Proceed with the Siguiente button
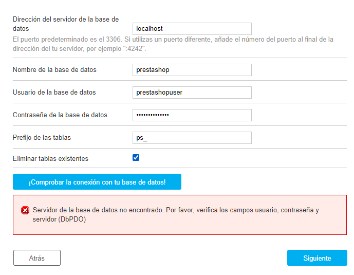Viewport: 354px width, 275px height. tap(317, 258)
